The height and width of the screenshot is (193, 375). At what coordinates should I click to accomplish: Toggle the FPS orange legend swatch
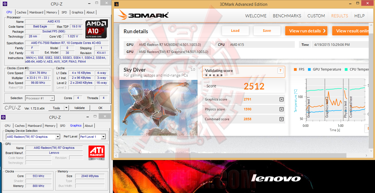tap(295, 69)
